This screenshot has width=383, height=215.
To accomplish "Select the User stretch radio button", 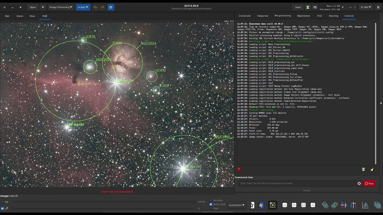I will [211, 208].
